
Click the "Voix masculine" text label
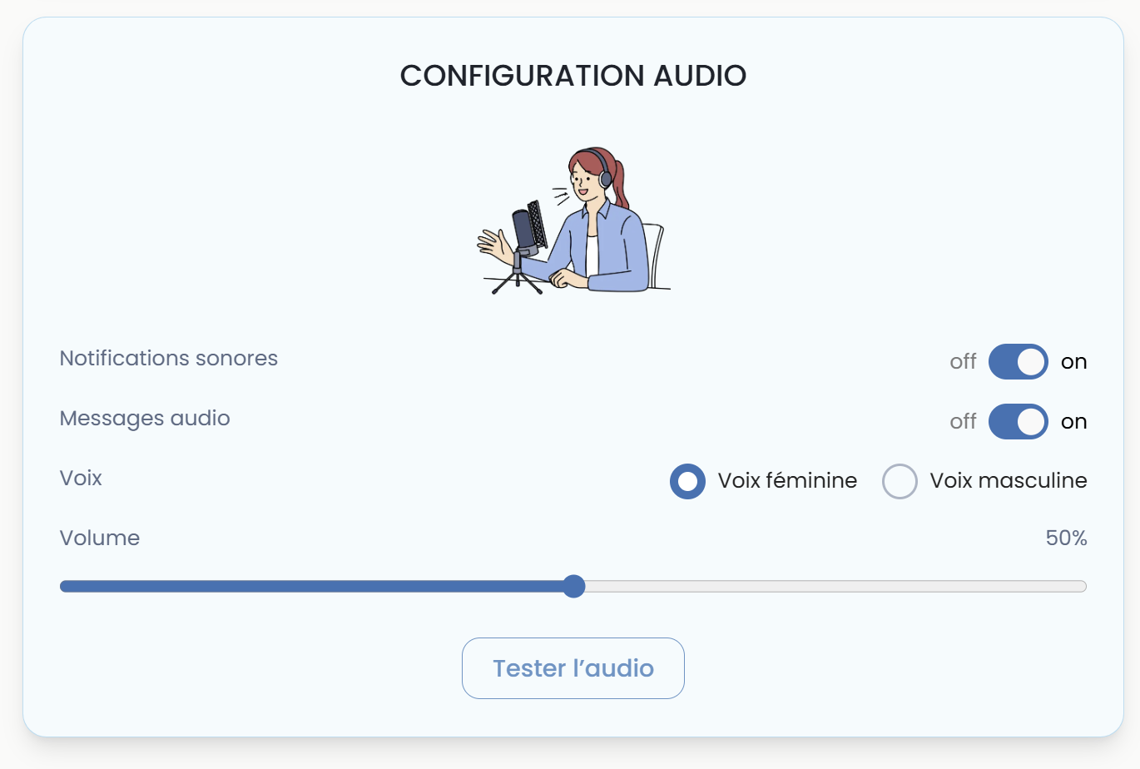pyautogui.click(x=1008, y=481)
